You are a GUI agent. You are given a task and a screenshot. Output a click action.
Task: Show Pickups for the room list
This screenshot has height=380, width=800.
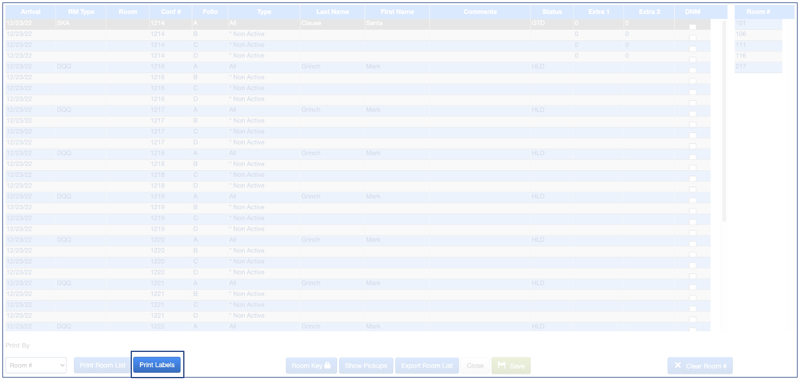point(366,365)
